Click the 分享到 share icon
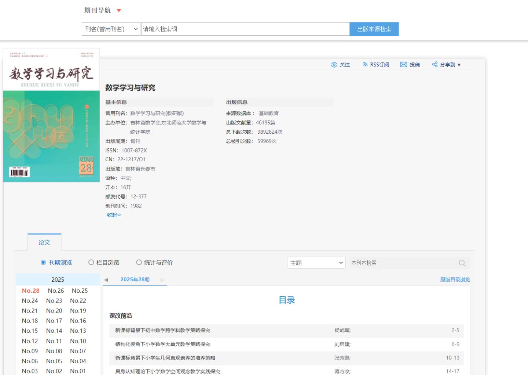 (435, 65)
